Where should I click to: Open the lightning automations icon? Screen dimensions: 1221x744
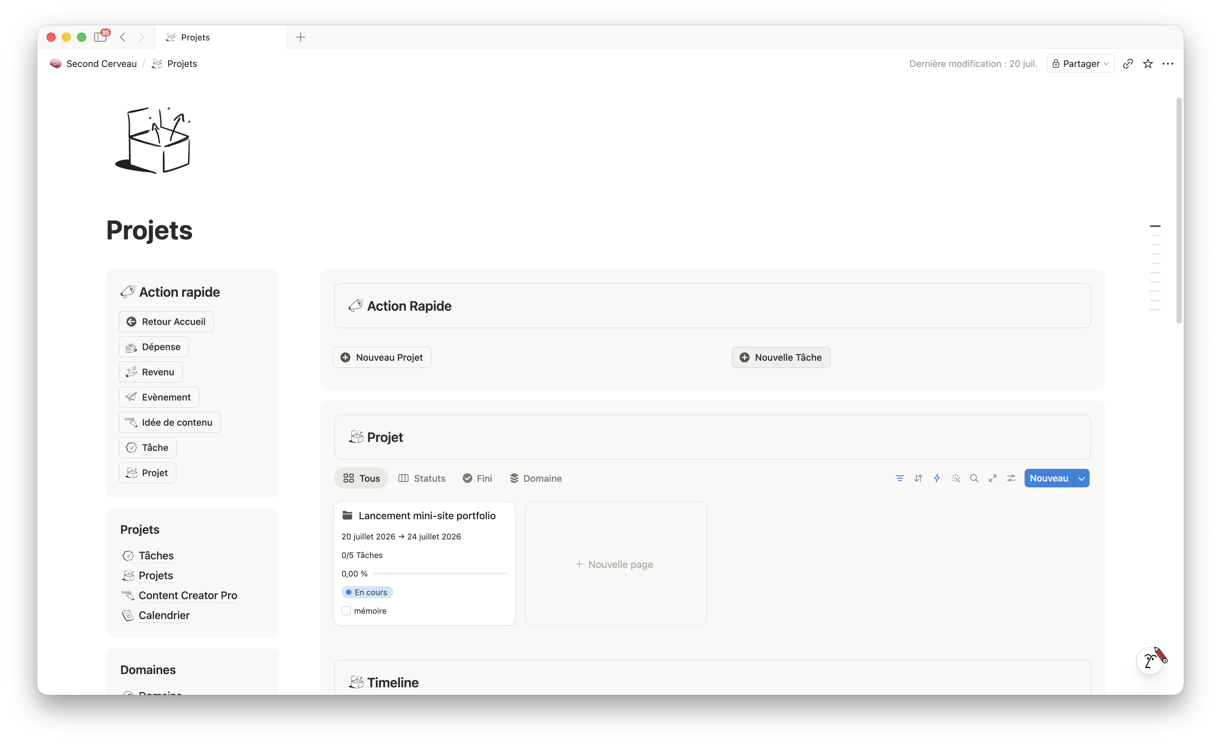937,478
